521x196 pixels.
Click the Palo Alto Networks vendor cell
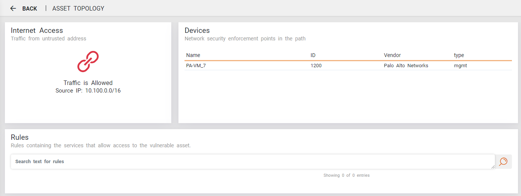(406, 66)
